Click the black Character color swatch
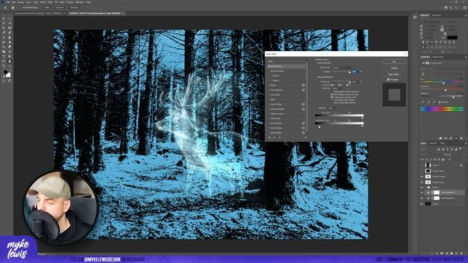The width and height of the screenshot is (468, 263). (x=452, y=37)
